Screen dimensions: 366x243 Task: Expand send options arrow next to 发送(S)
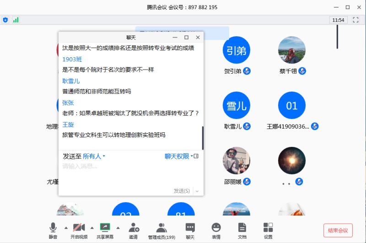[x=197, y=191]
